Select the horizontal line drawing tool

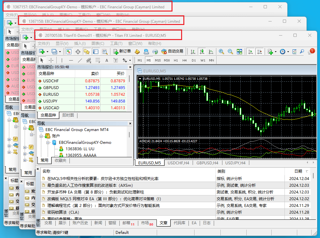pos(71,60)
